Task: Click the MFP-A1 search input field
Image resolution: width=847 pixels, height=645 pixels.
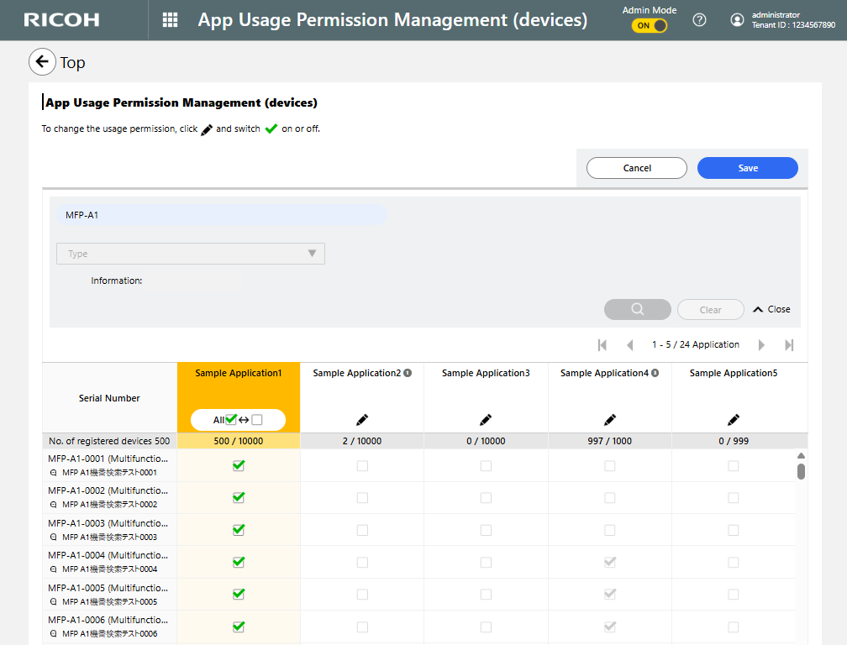Action: tap(221, 215)
